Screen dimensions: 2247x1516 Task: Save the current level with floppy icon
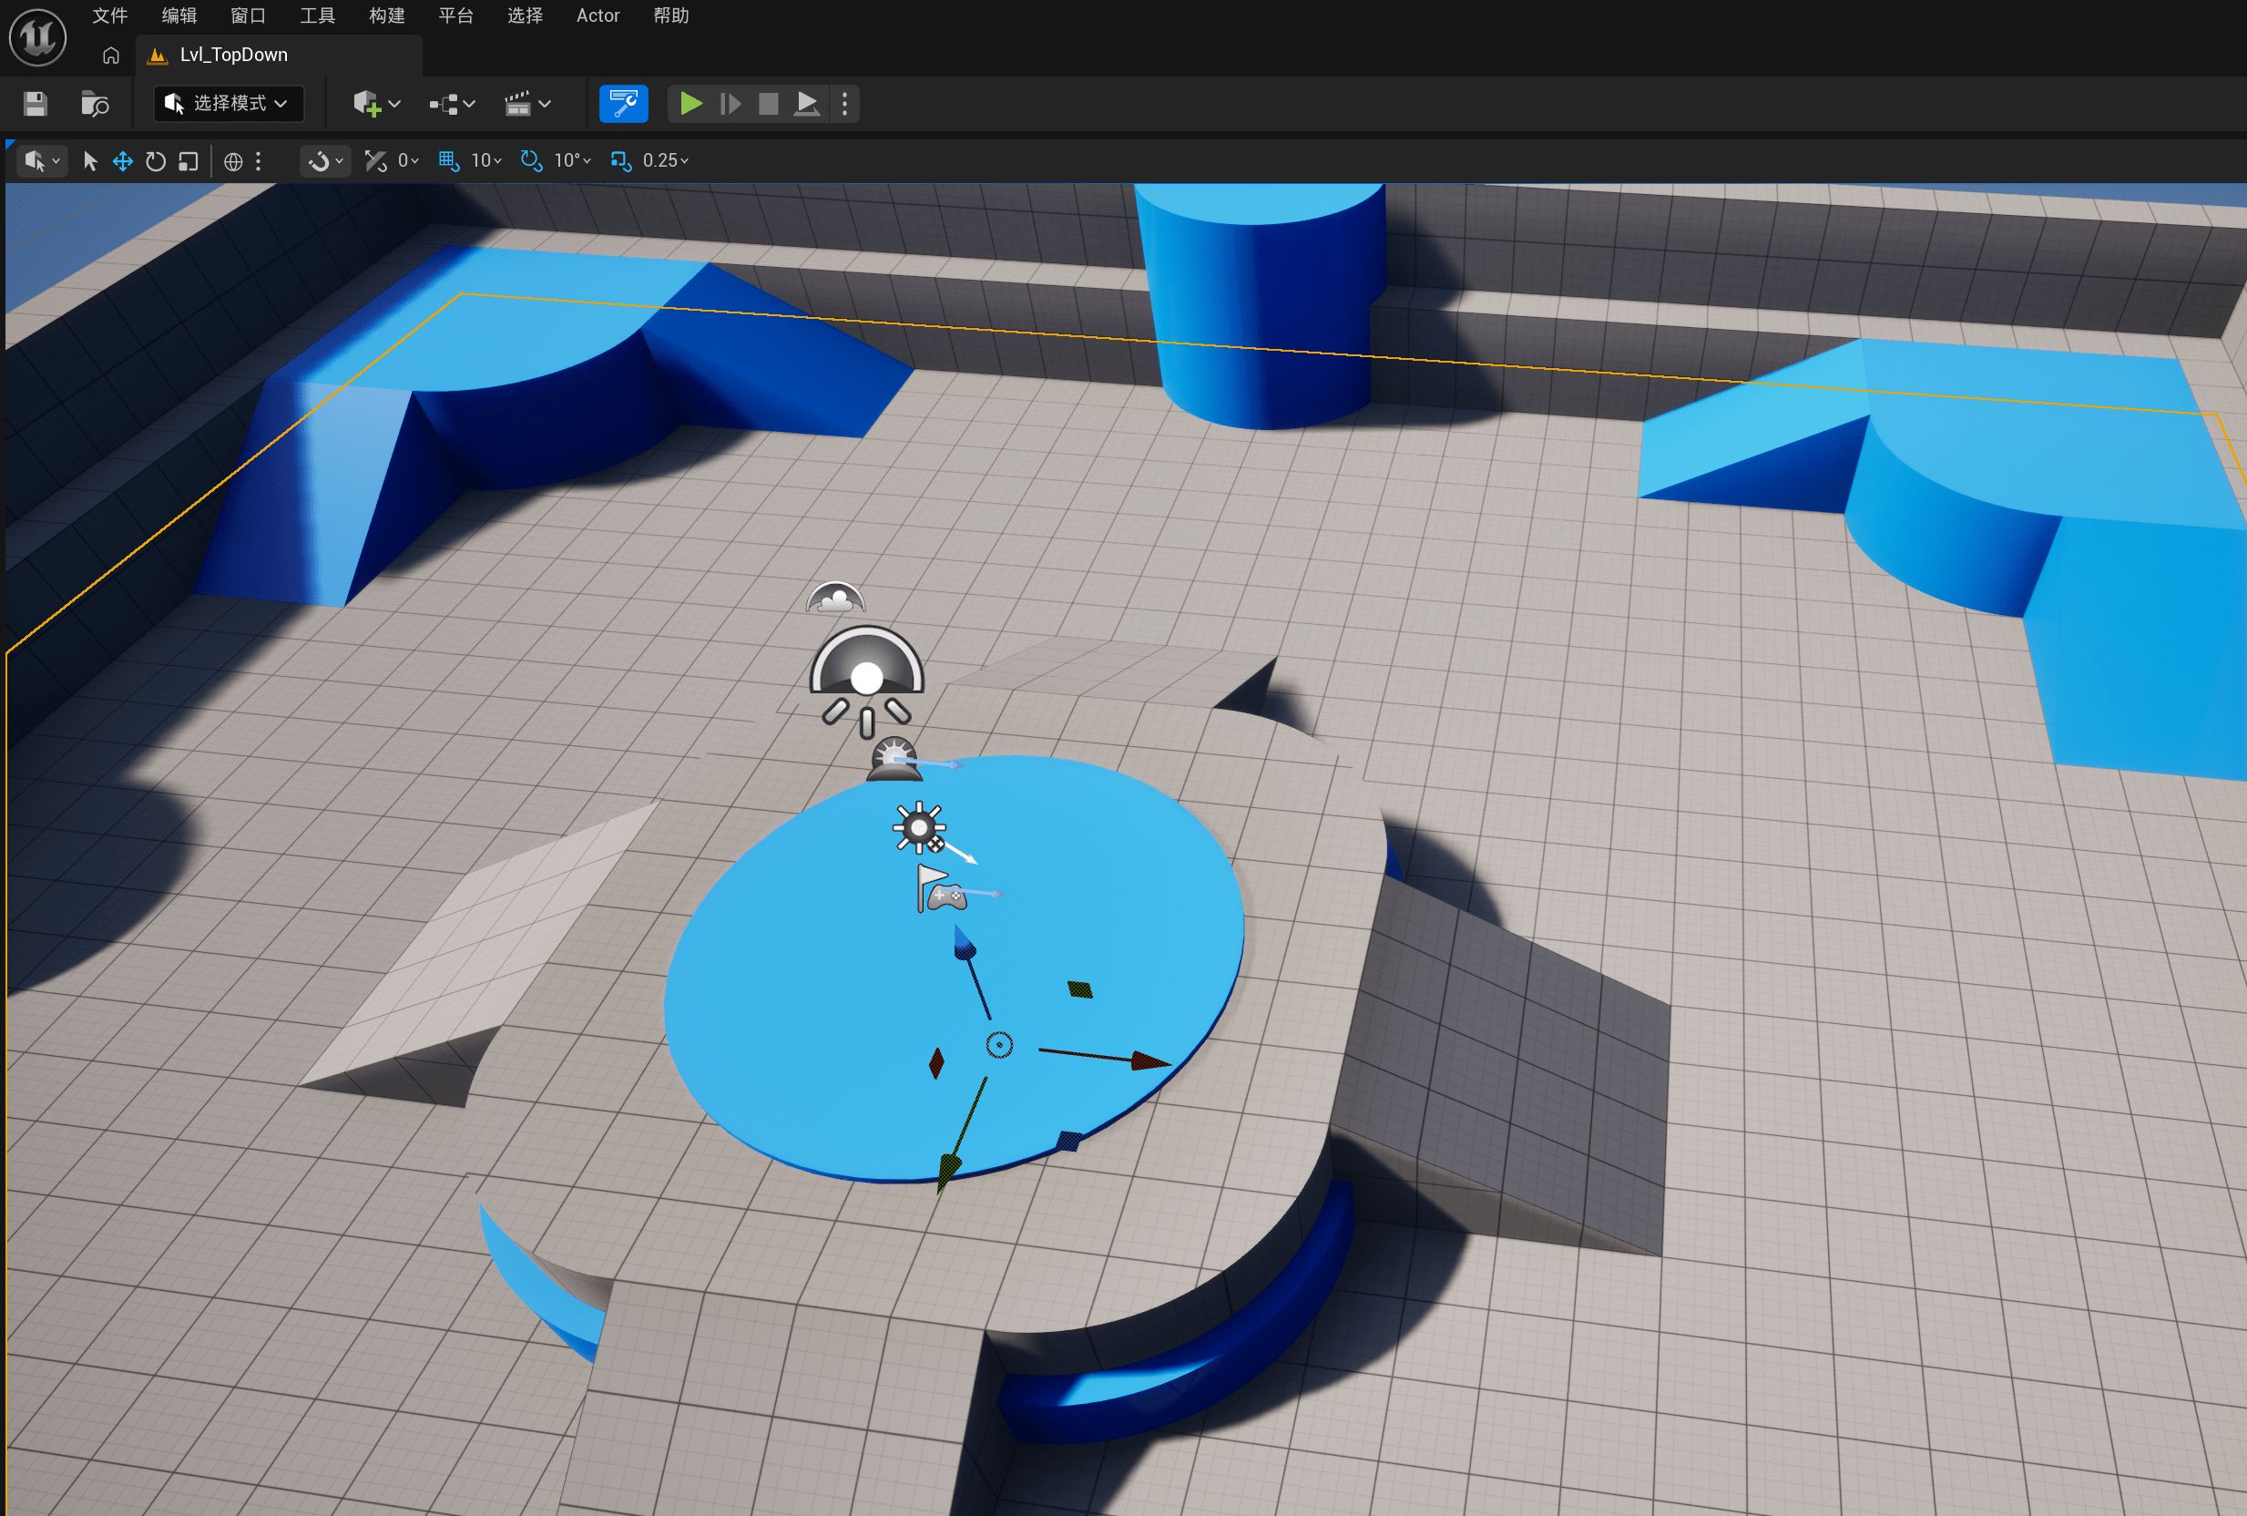[x=36, y=104]
